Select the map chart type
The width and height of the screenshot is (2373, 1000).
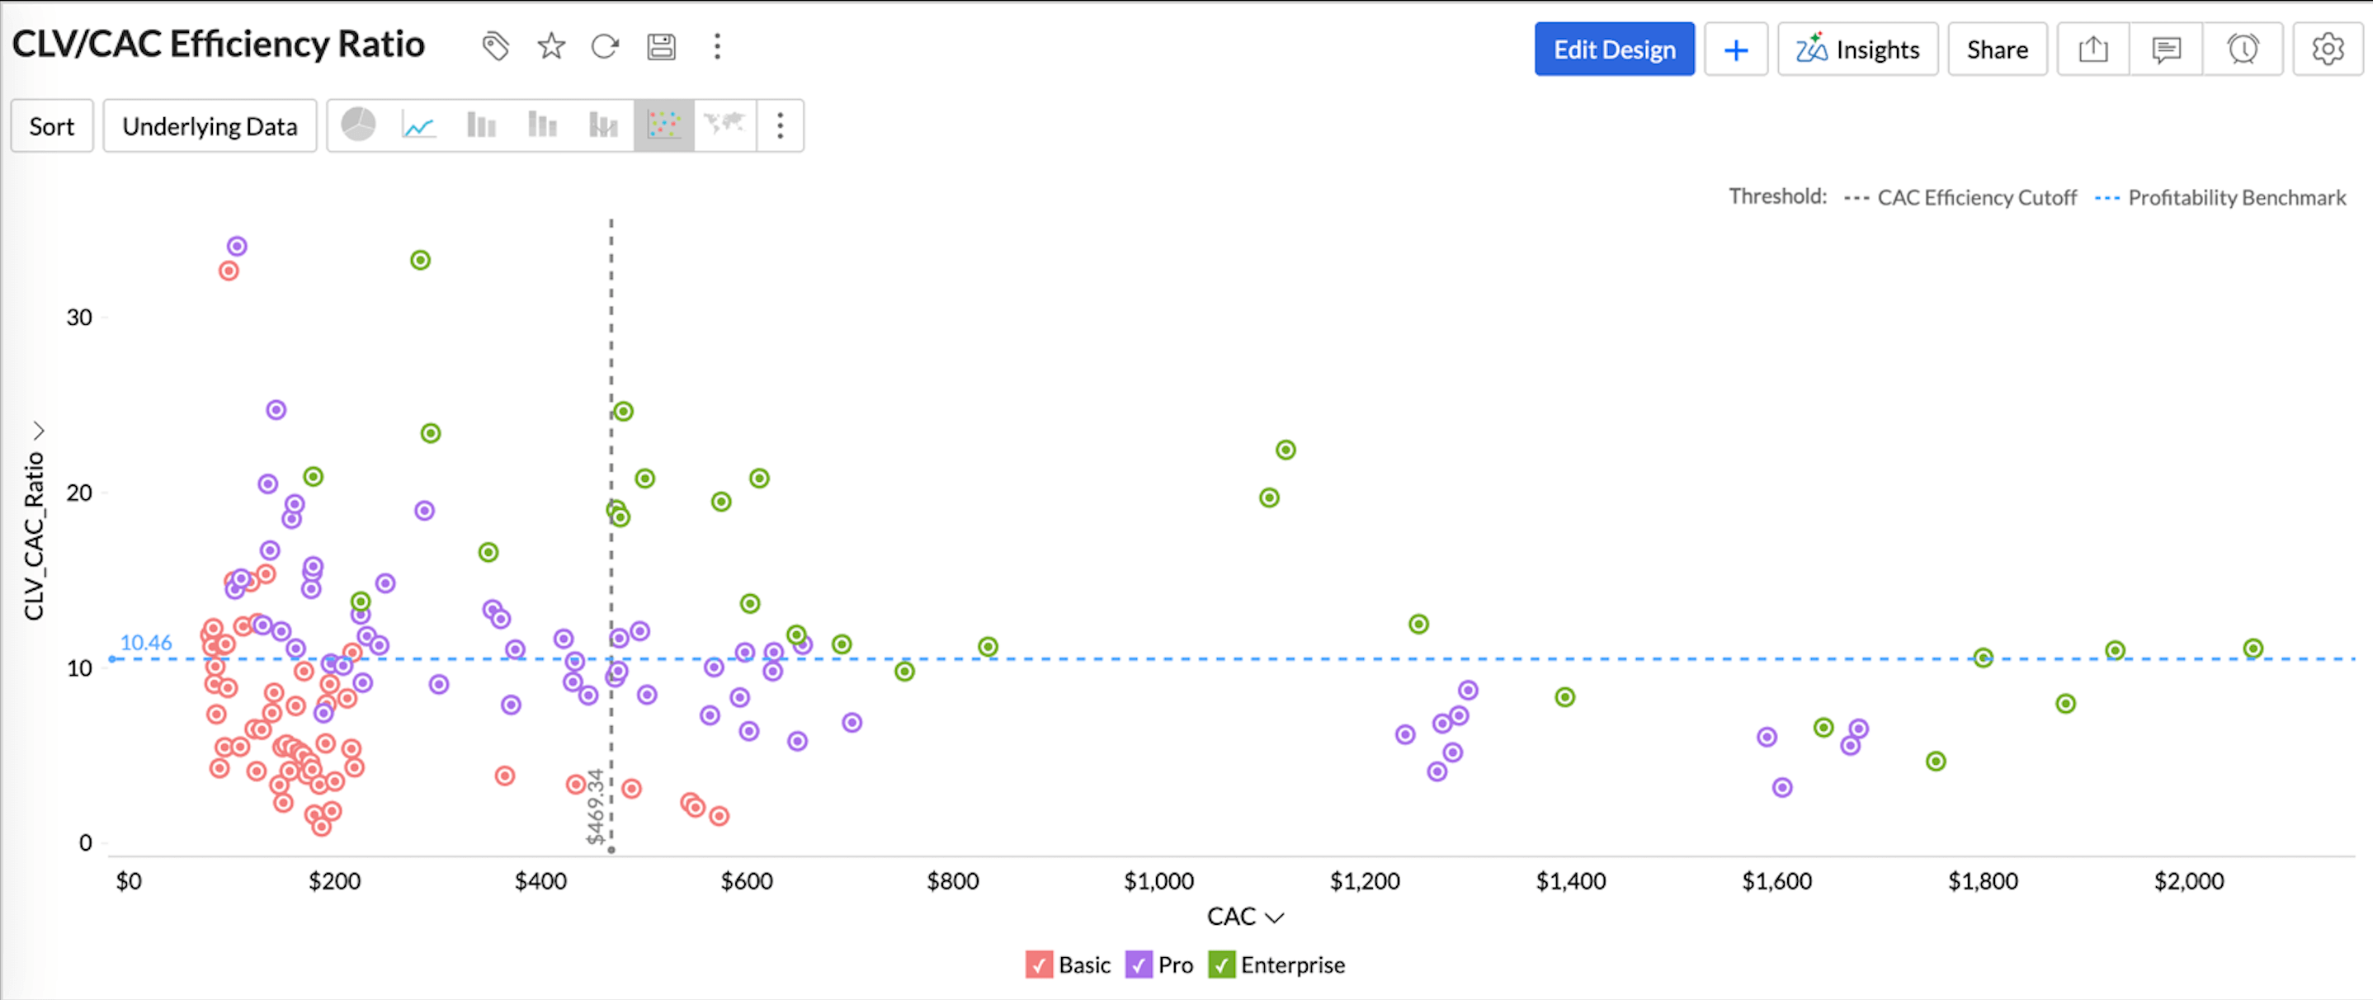pyautogui.click(x=724, y=125)
